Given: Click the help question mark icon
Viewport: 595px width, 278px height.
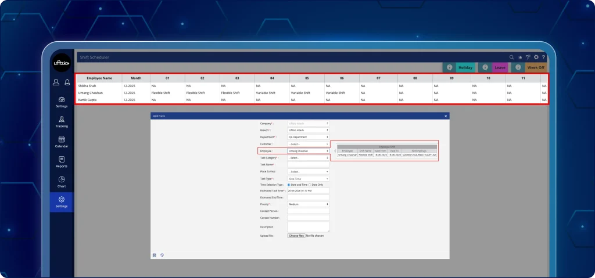Looking at the screenshot, I should click(x=543, y=57).
